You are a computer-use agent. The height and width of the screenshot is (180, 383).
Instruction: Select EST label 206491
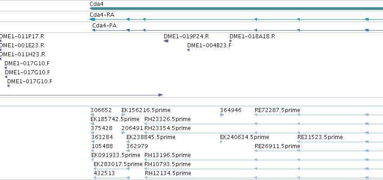[132, 128]
